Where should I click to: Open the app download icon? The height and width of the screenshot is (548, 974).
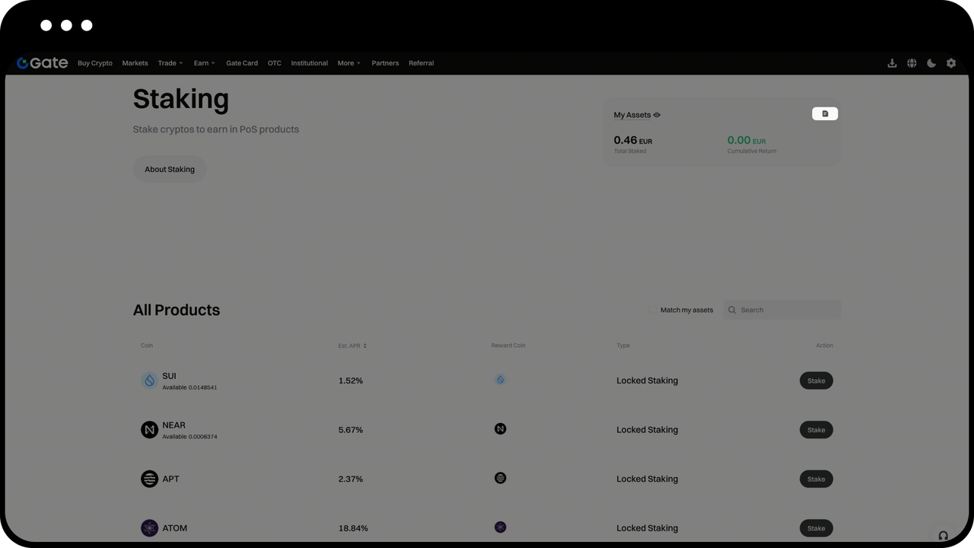click(892, 63)
